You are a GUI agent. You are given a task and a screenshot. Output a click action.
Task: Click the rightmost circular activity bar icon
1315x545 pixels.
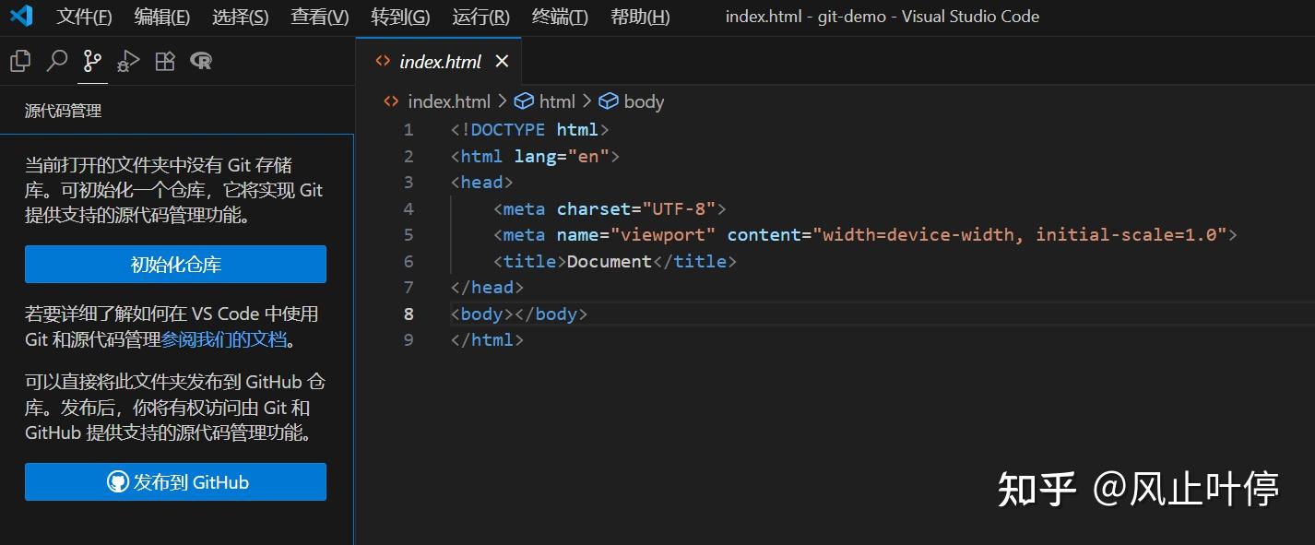[x=199, y=59]
